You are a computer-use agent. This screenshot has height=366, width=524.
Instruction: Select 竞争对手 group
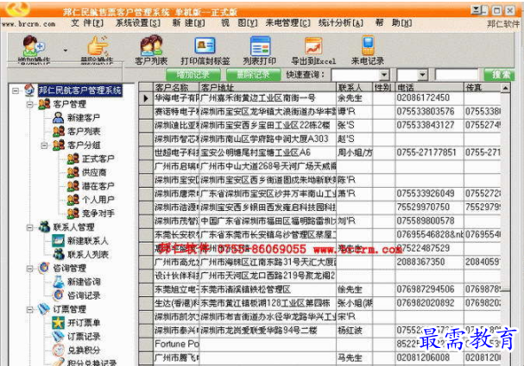98,214
